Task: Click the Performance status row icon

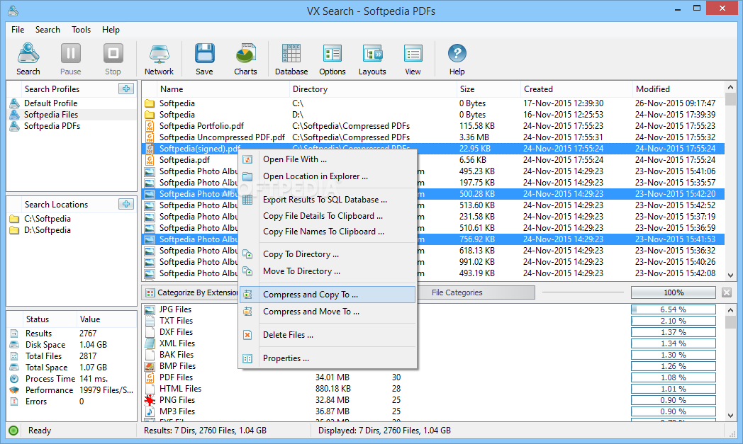Action: 15,390
